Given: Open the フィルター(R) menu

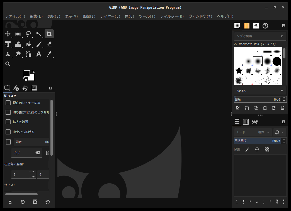Looking at the screenshot, I should [x=172, y=16].
